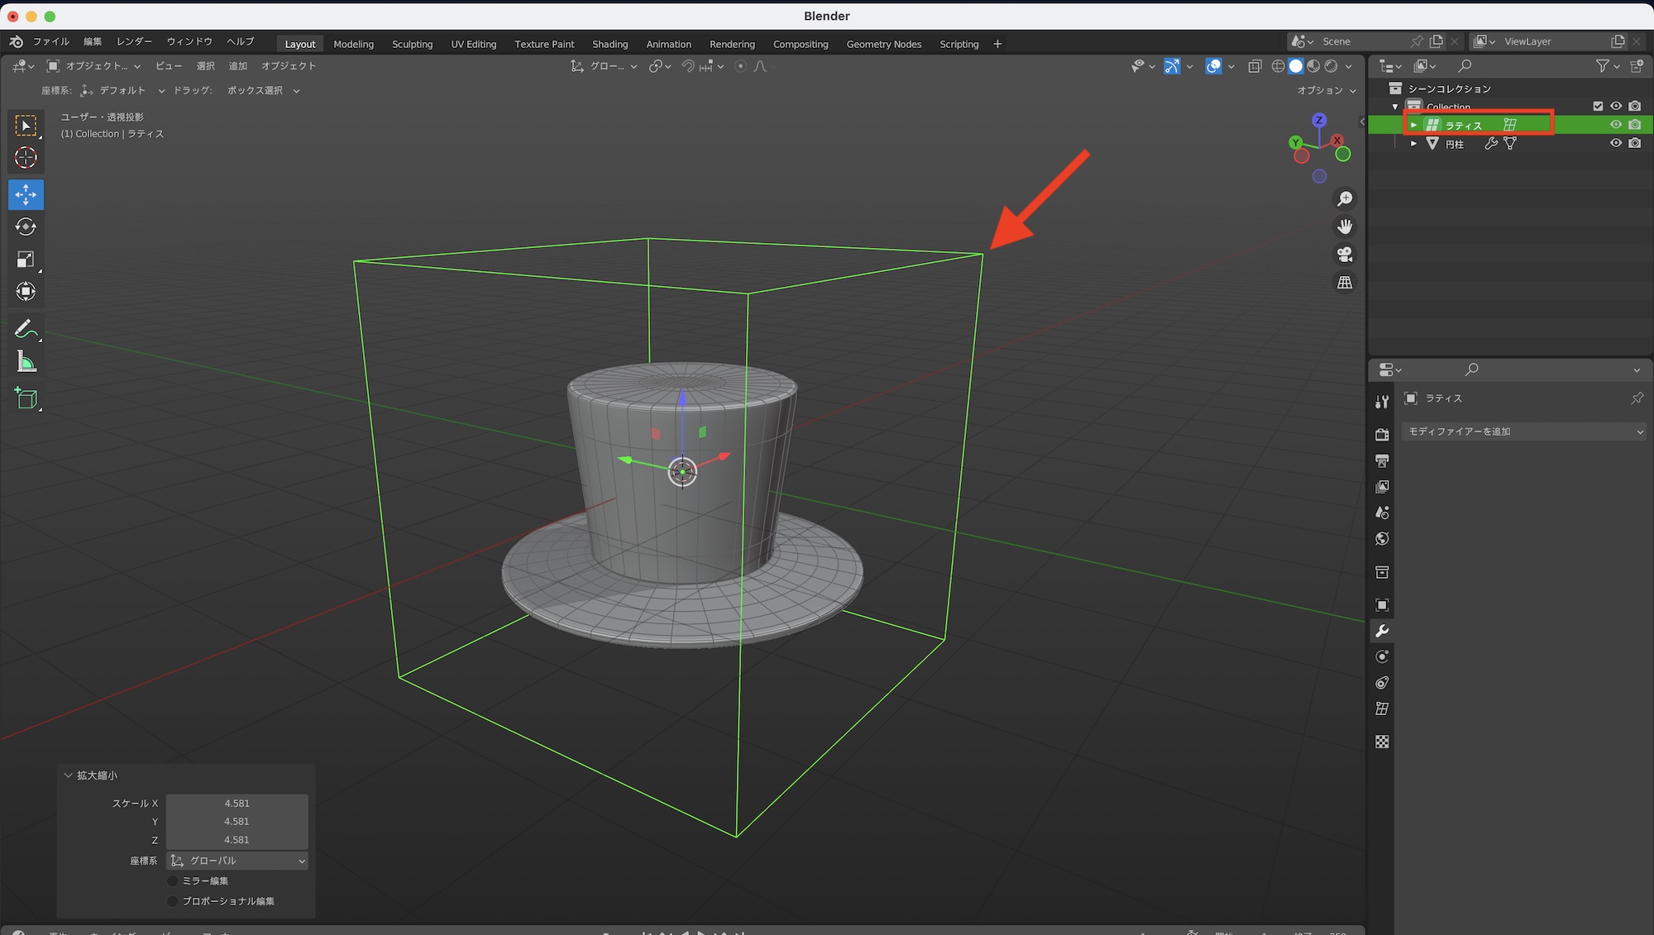Hide the ラティス object in outliner
The width and height of the screenshot is (1654, 935).
pos(1615,125)
